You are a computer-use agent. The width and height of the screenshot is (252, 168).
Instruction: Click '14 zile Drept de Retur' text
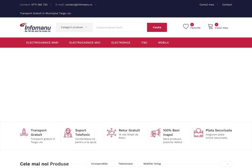pos(129,136)
